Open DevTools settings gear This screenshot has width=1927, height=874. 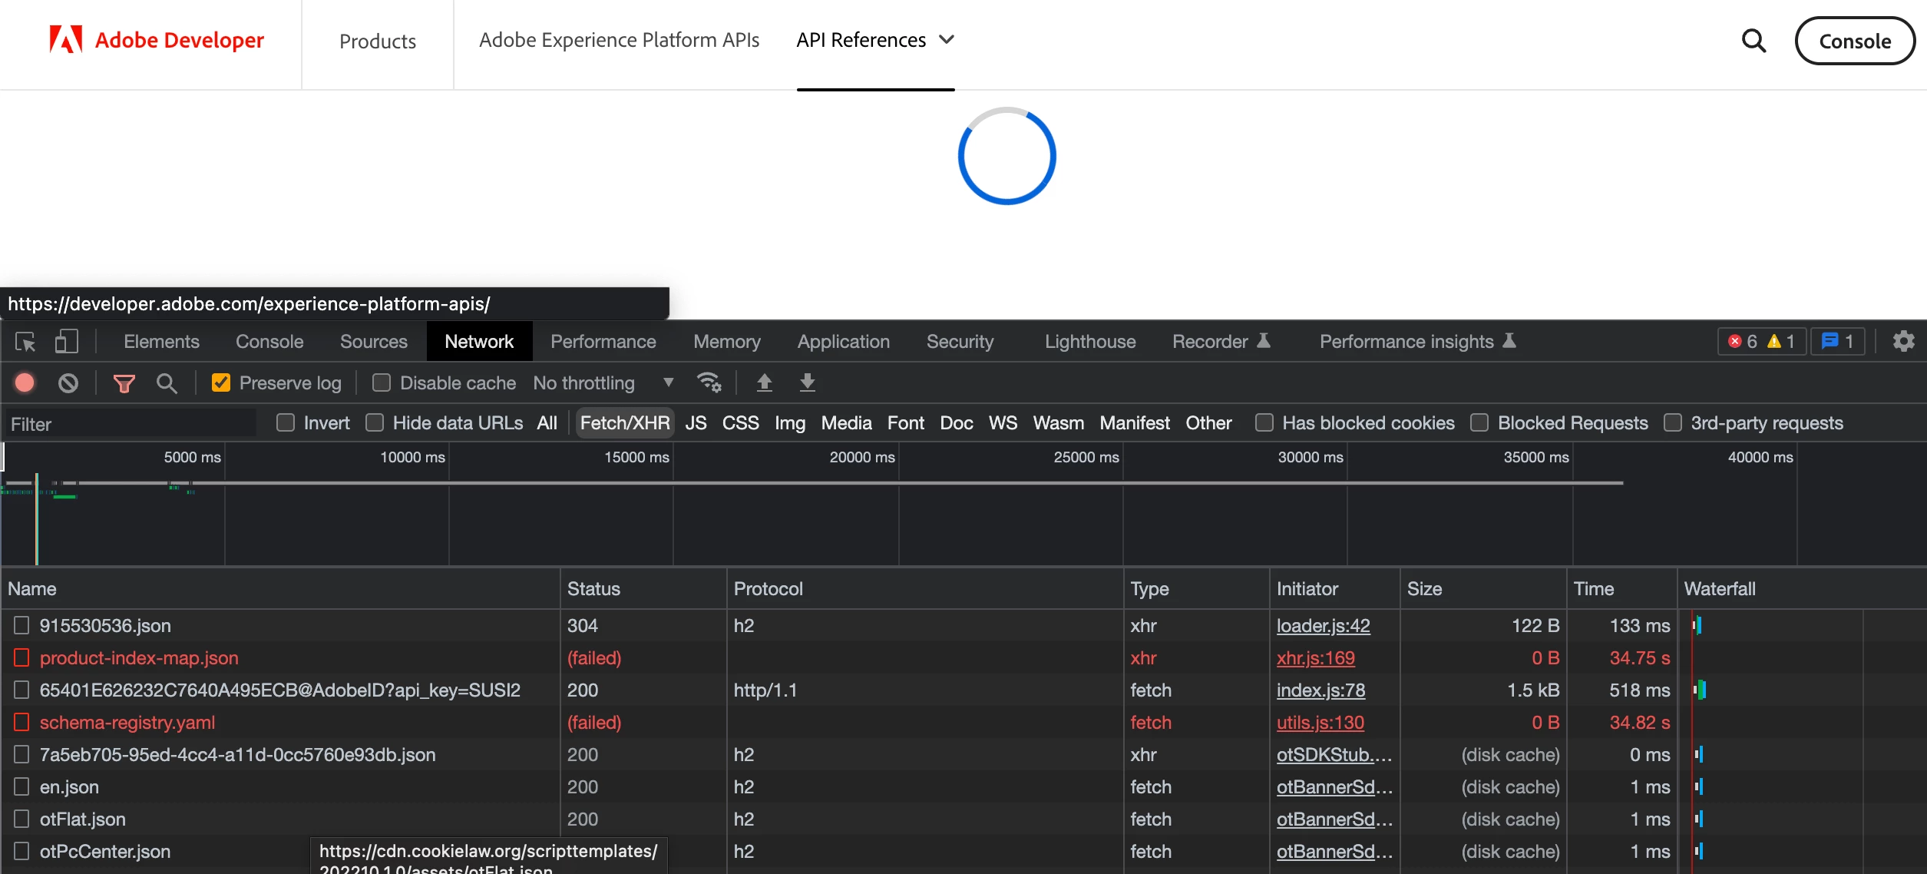point(1903,341)
